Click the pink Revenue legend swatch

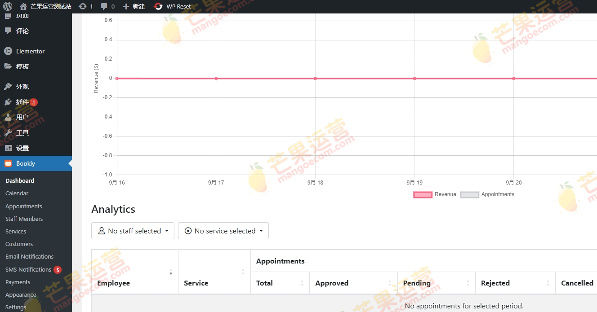(422, 194)
